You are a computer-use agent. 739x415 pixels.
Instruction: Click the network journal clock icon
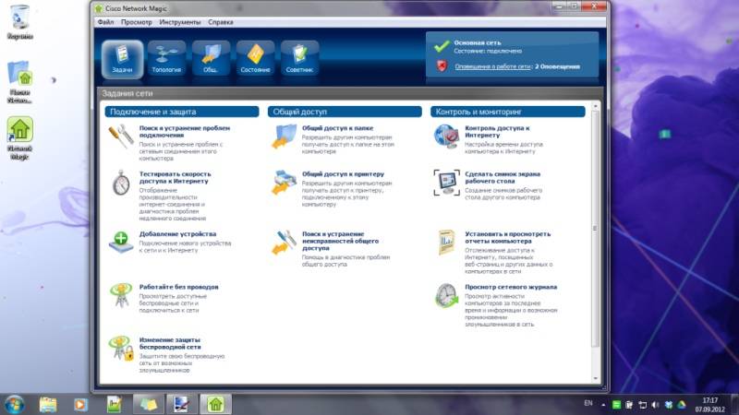click(x=447, y=295)
